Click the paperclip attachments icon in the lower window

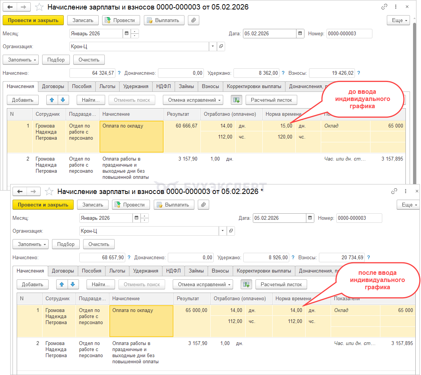click(x=203, y=205)
